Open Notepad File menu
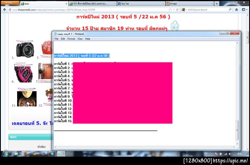The height and width of the screenshot is (165, 250). pos(56,39)
